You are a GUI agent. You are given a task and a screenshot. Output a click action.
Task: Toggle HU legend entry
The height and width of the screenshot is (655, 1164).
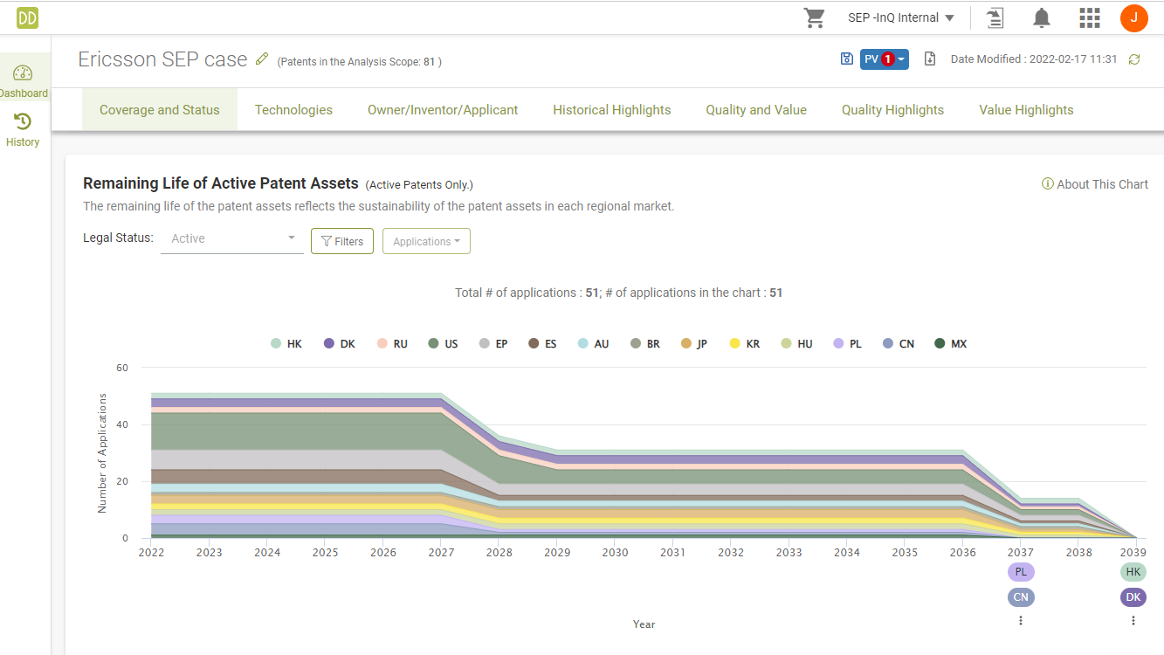pos(797,344)
